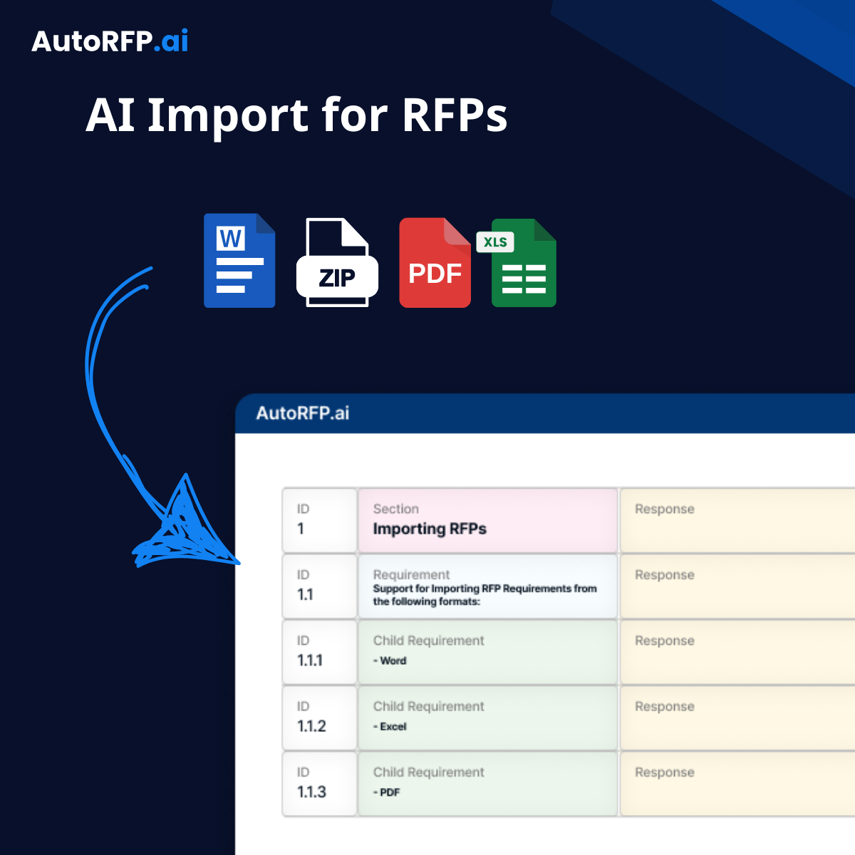Click Response field for PDF child requirement
Screen dimensions: 855x855
coord(737,784)
